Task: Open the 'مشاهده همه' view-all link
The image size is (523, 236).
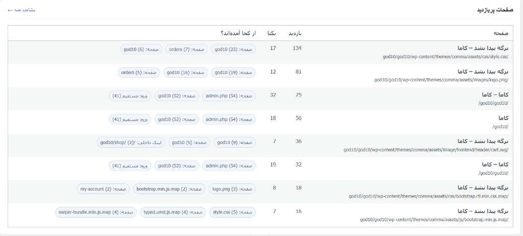Action: [21, 10]
